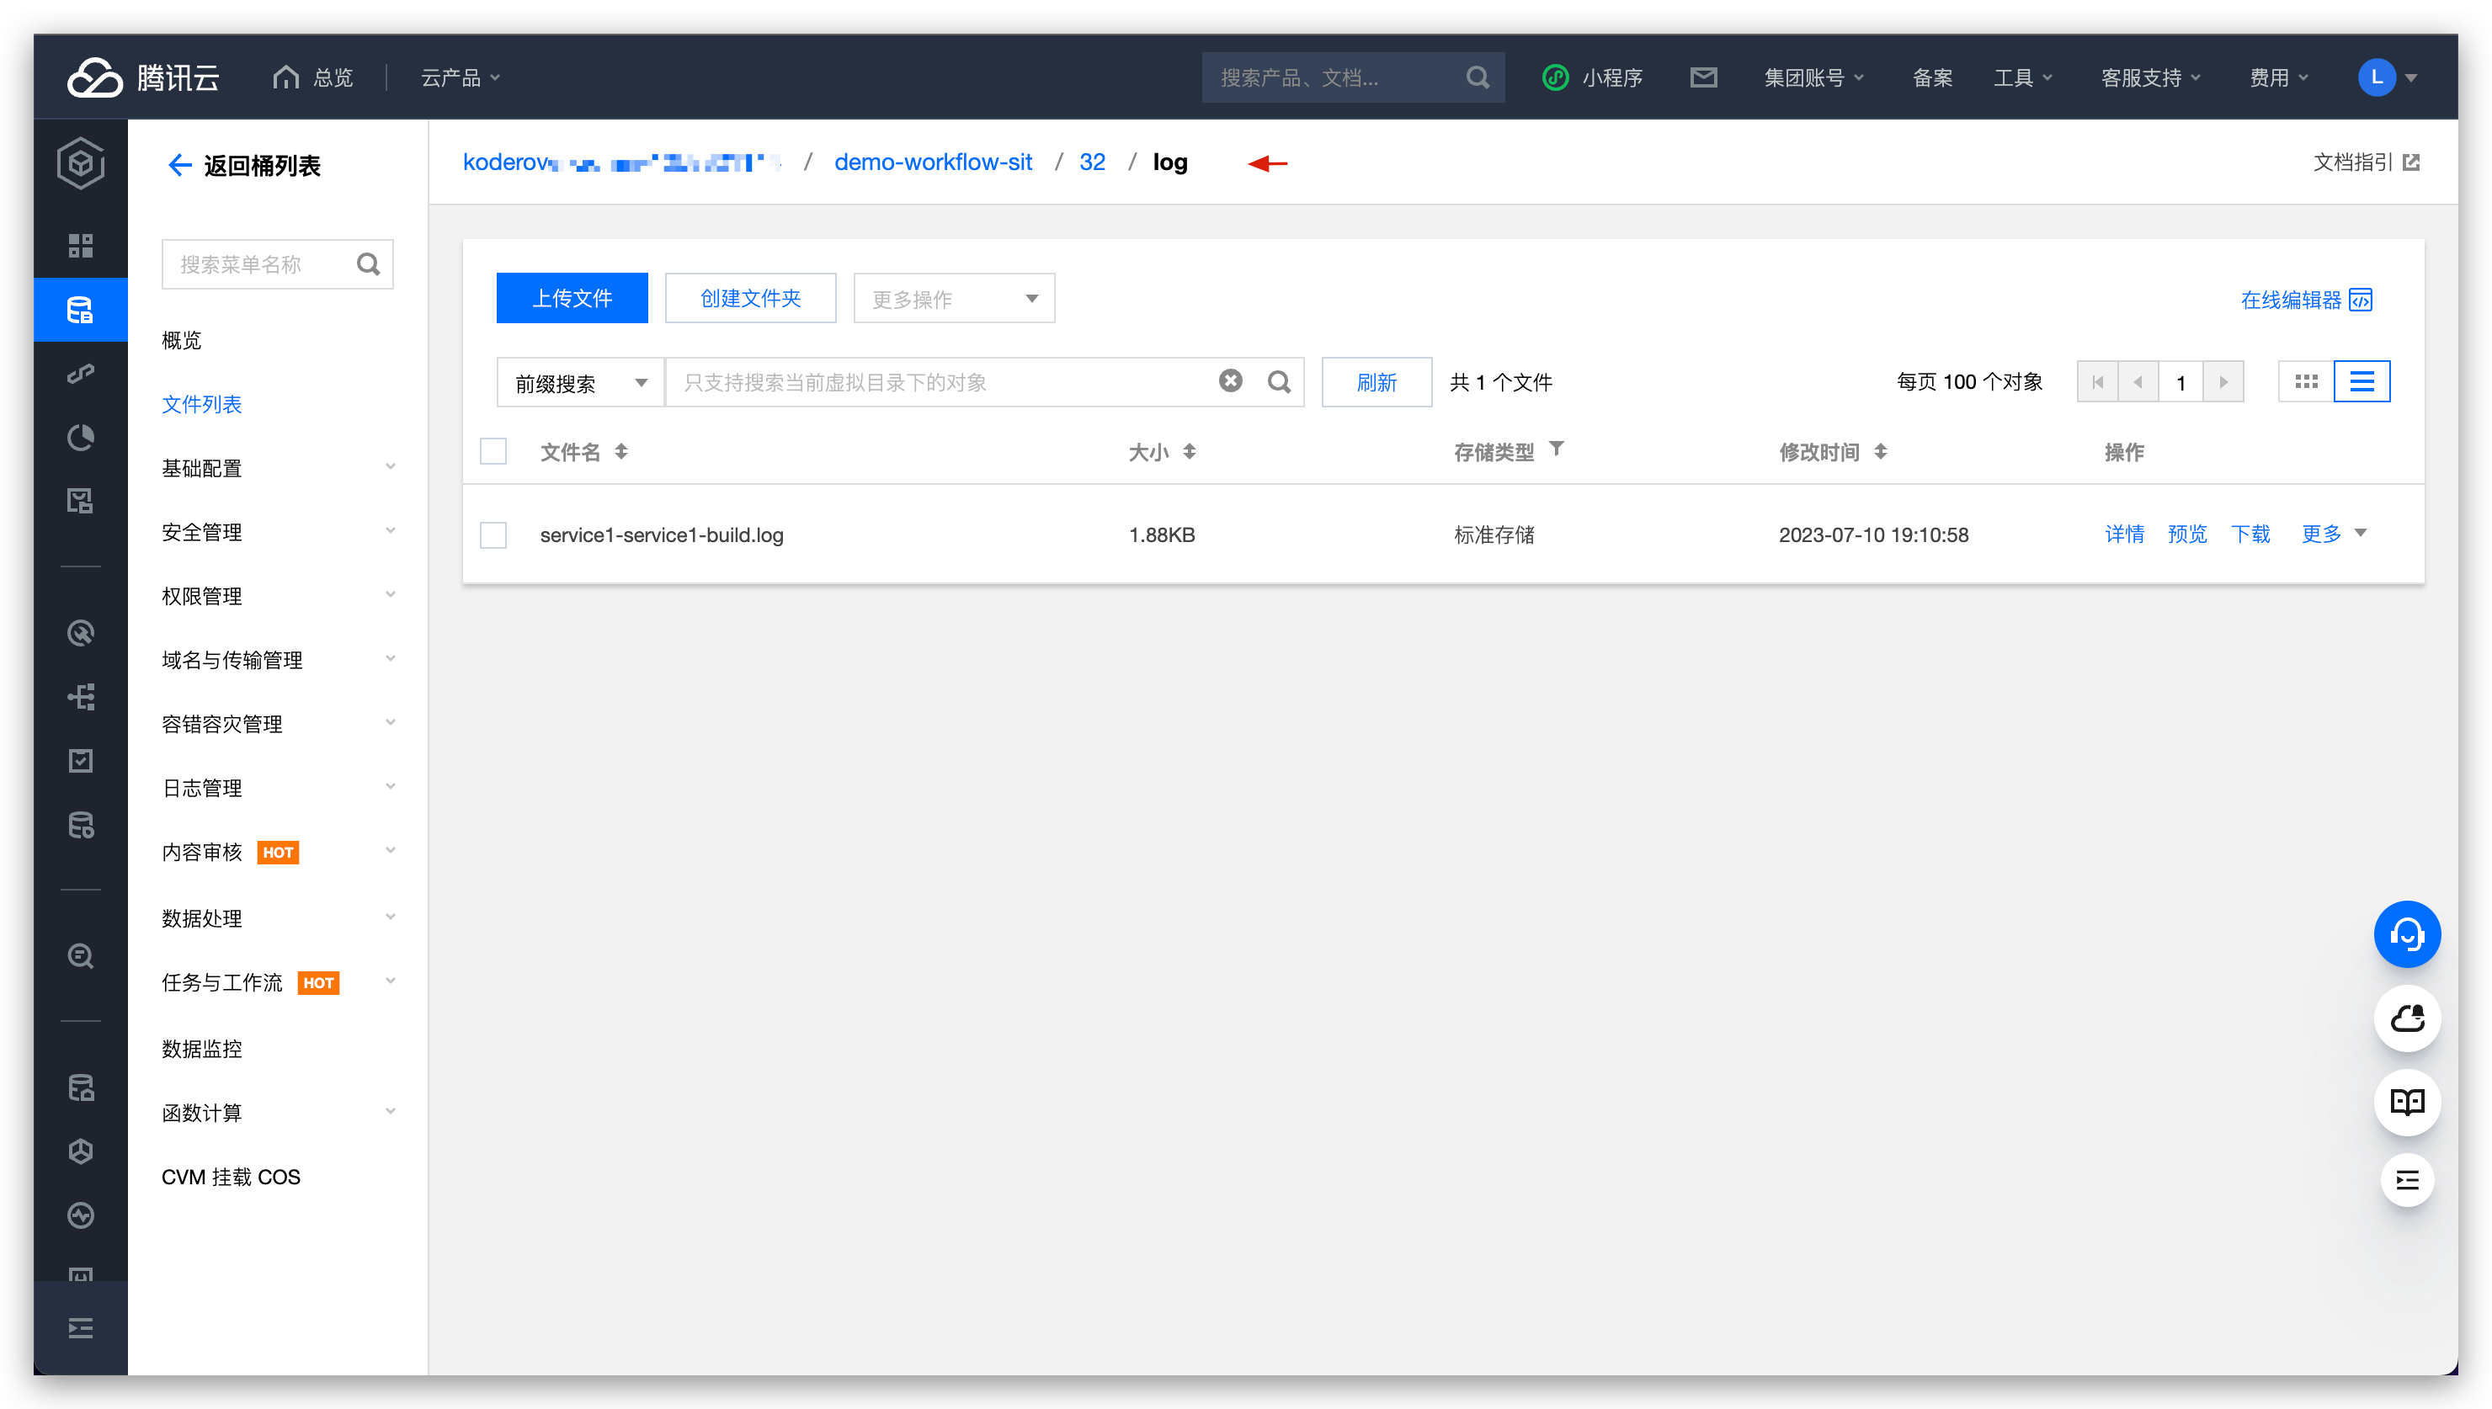Select service1-service1-build.log row checkbox
The height and width of the screenshot is (1409, 2492).
pos(493,535)
